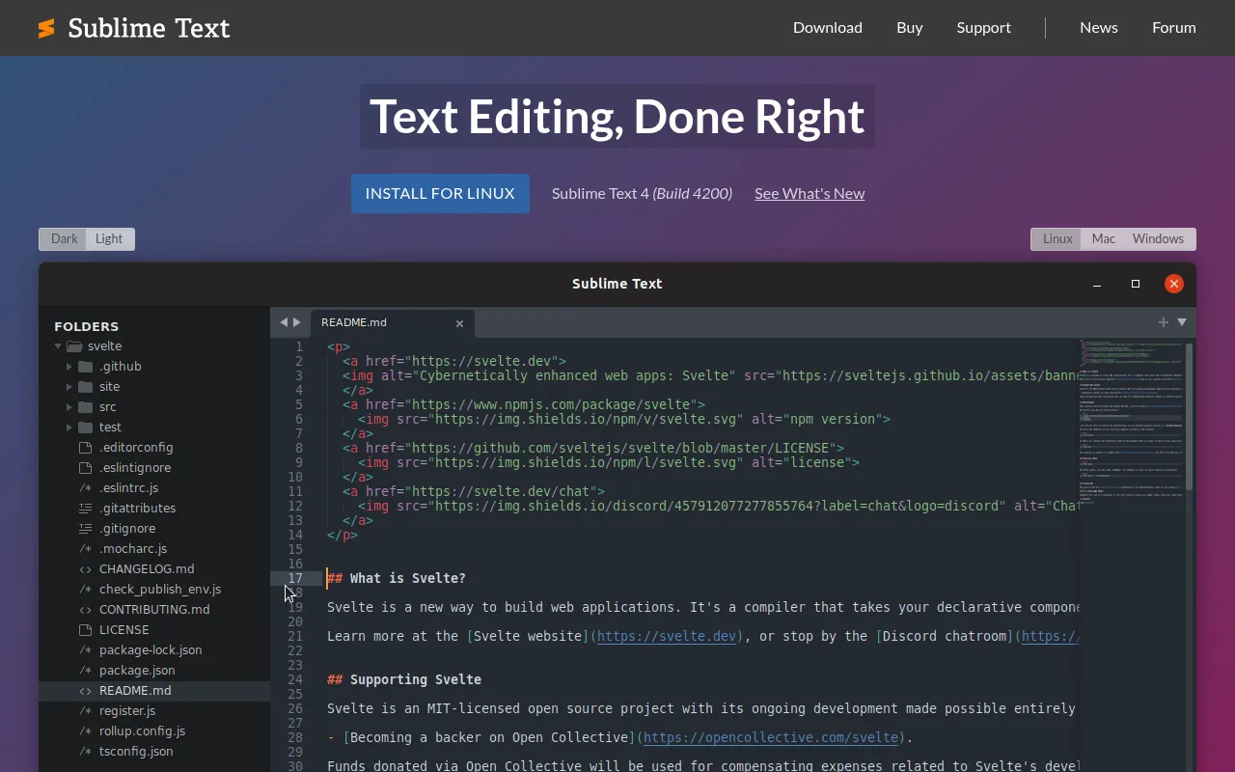Open the Support page
Screen dimensions: 1235x772
(x=984, y=27)
